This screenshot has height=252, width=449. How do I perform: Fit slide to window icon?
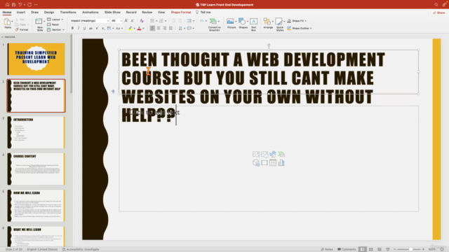[442, 249]
